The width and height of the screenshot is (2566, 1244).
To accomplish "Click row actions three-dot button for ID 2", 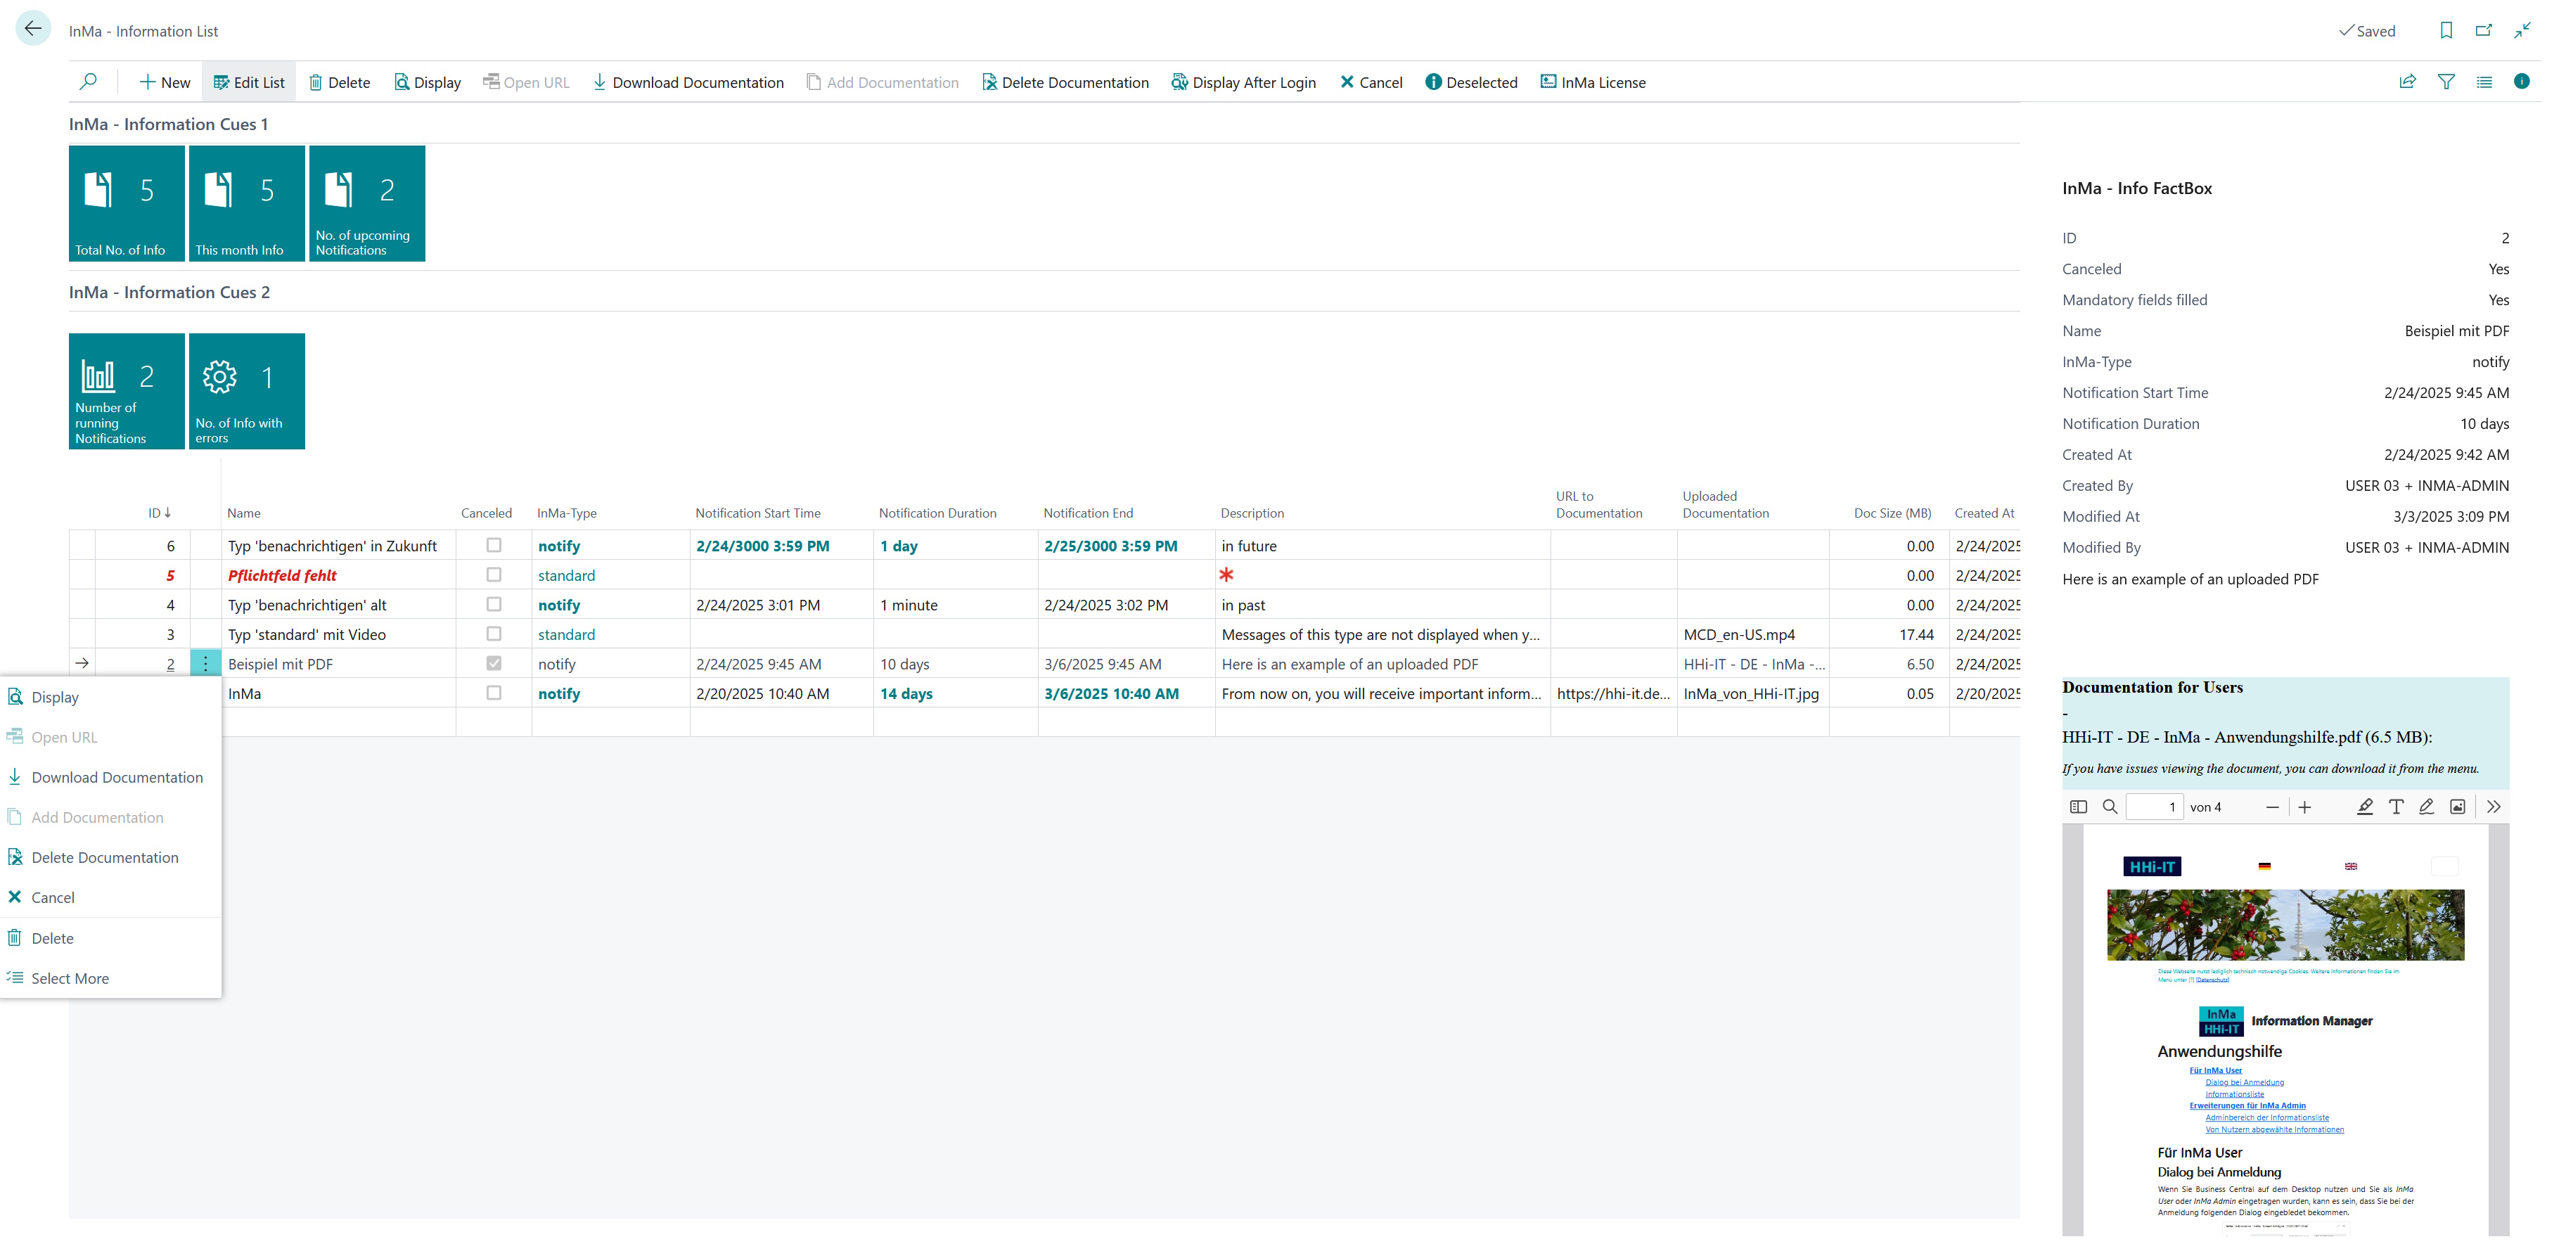I will click(205, 663).
